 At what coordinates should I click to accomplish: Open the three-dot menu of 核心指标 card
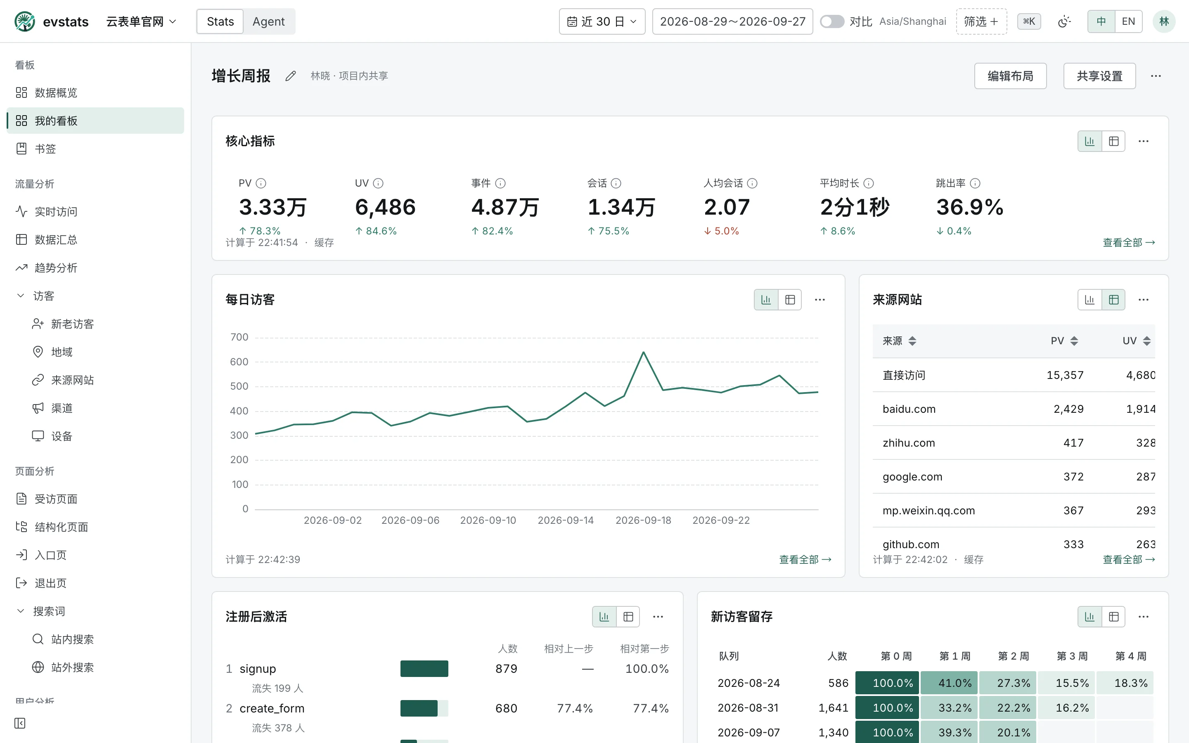(1143, 141)
